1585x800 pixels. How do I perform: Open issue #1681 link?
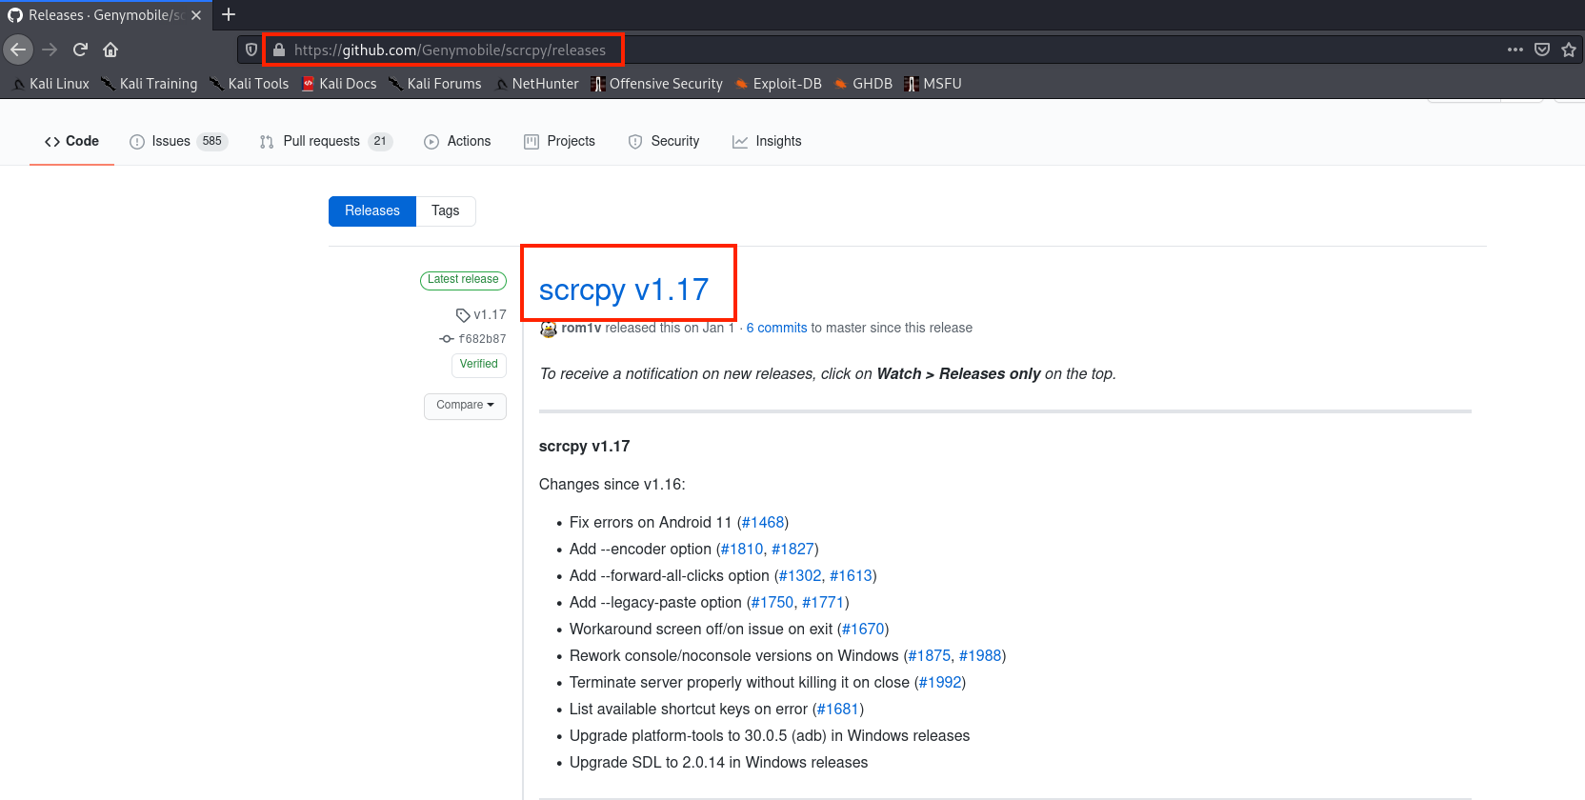838,709
